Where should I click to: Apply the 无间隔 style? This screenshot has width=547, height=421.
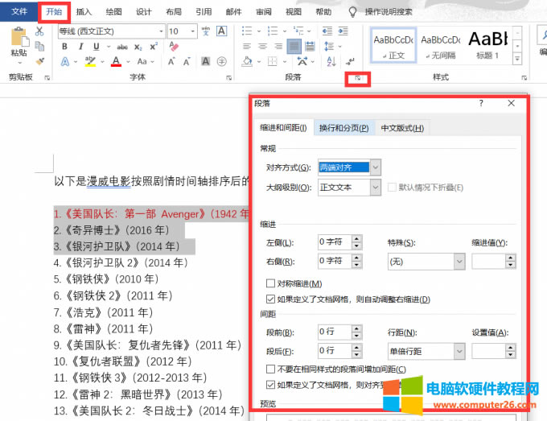(x=440, y=46)
